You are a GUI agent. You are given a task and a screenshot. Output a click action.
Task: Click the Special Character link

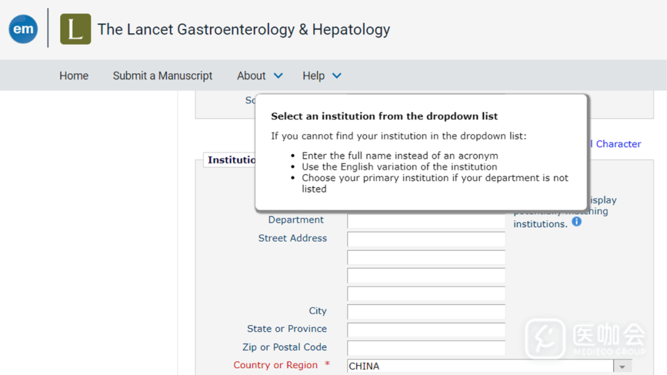point(618,144)
